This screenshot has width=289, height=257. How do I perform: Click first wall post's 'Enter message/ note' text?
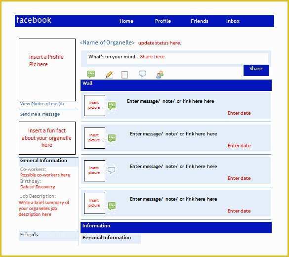[x=170, y=101]
